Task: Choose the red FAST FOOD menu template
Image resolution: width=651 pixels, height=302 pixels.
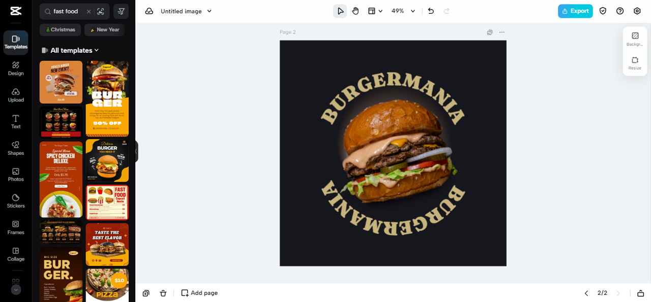Action: click(107, 203)
